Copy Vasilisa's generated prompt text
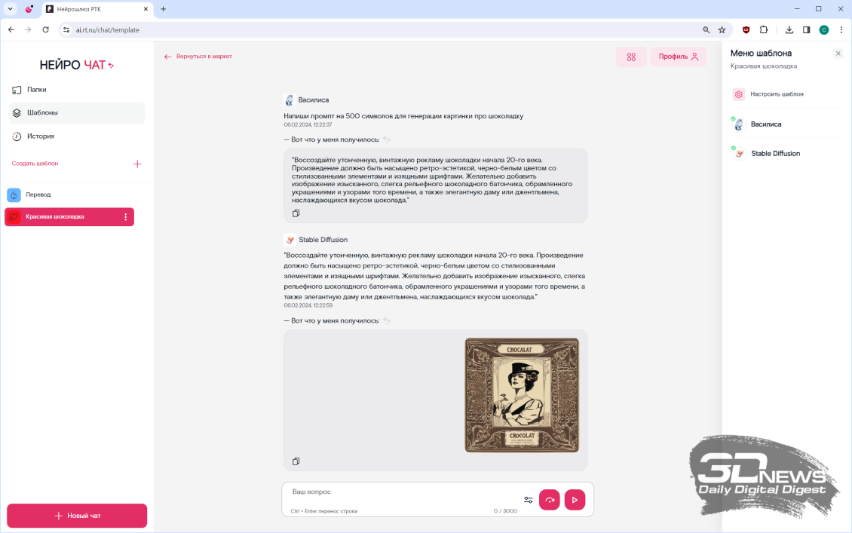 [296, 213]
